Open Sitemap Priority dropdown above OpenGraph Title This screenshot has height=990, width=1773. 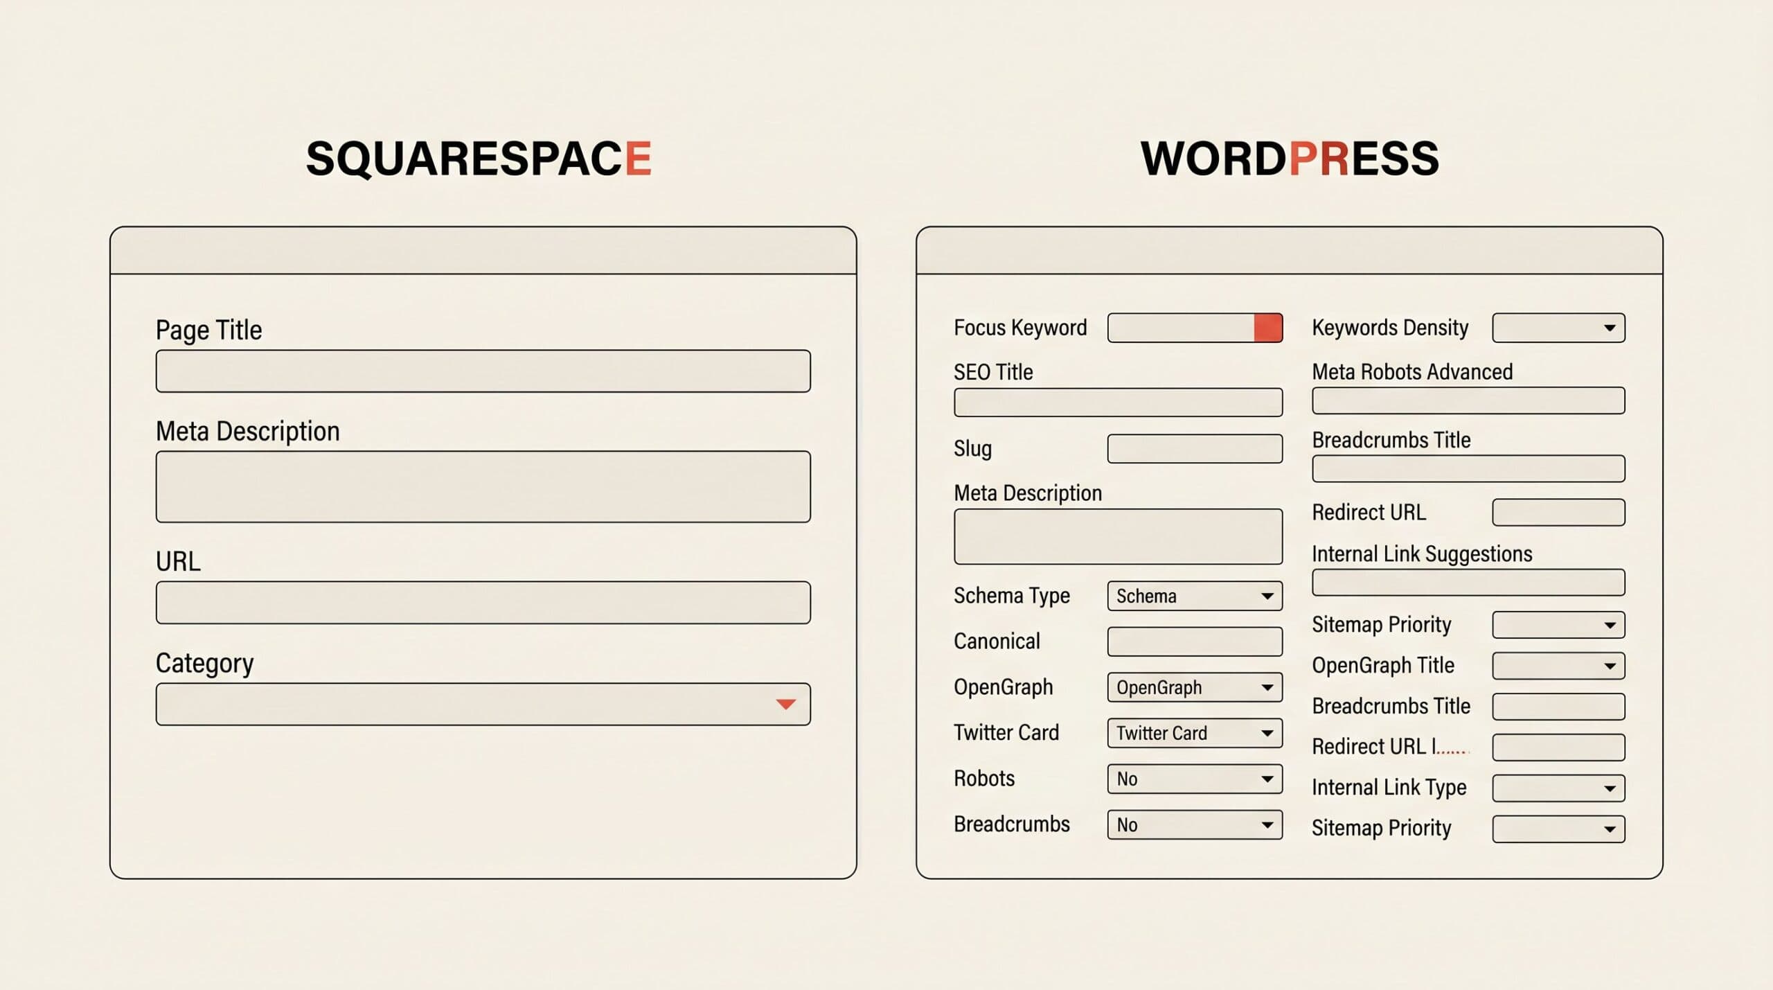point(1558,624)
